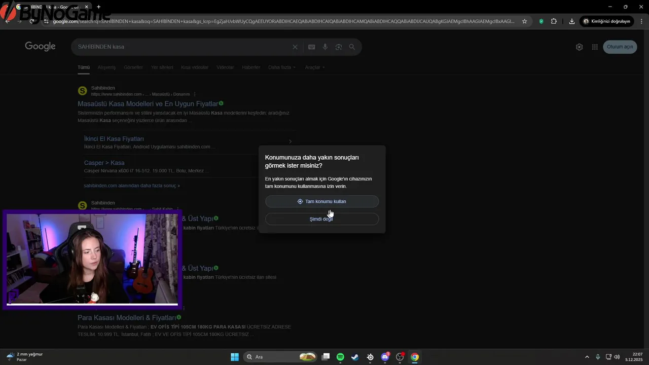This screenshot has width=649, height=365.
Task: Open the "Kısa videolar" tab
Action: 195,67
